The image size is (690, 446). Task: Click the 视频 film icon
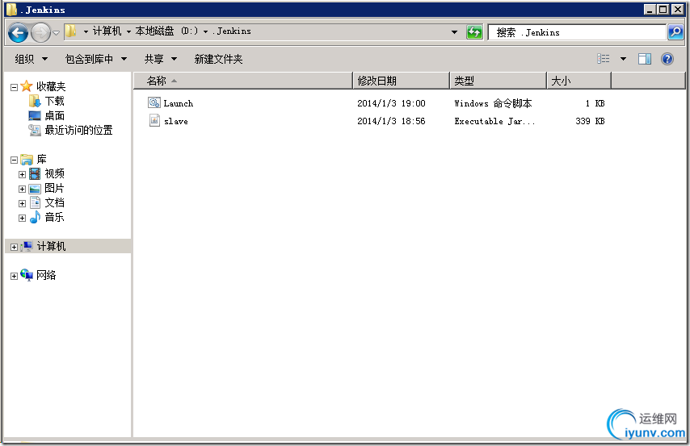(x=35, y=173)
